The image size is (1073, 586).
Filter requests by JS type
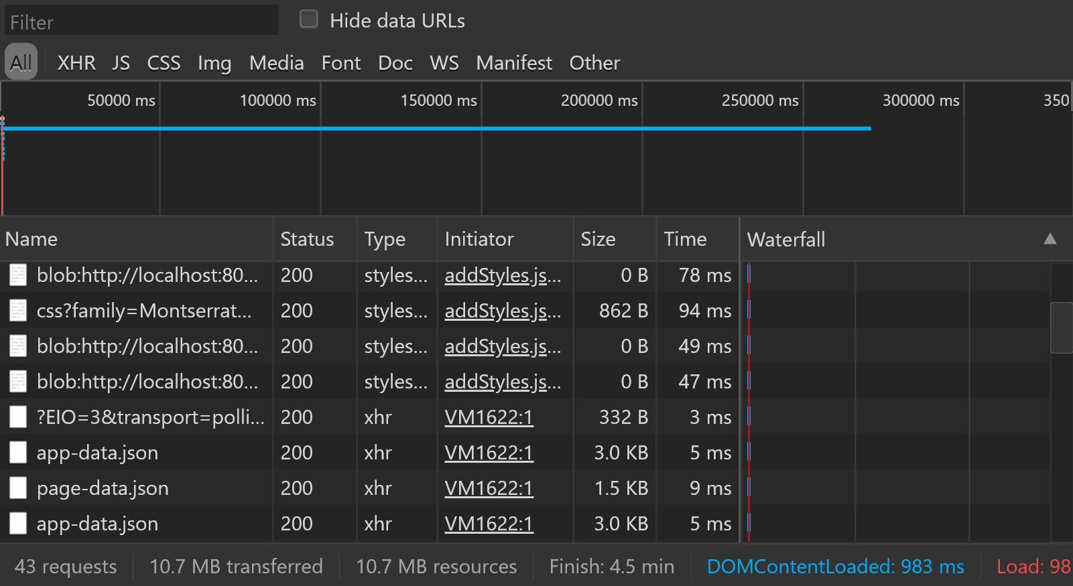coord(121,63)
